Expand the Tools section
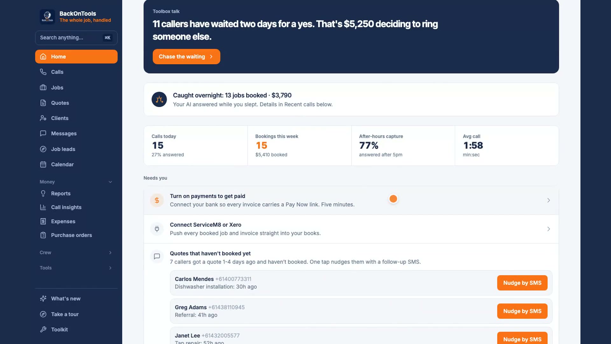The width and height of the screenshot is (611, 344). pyautogui.click(x=110, y=268)
